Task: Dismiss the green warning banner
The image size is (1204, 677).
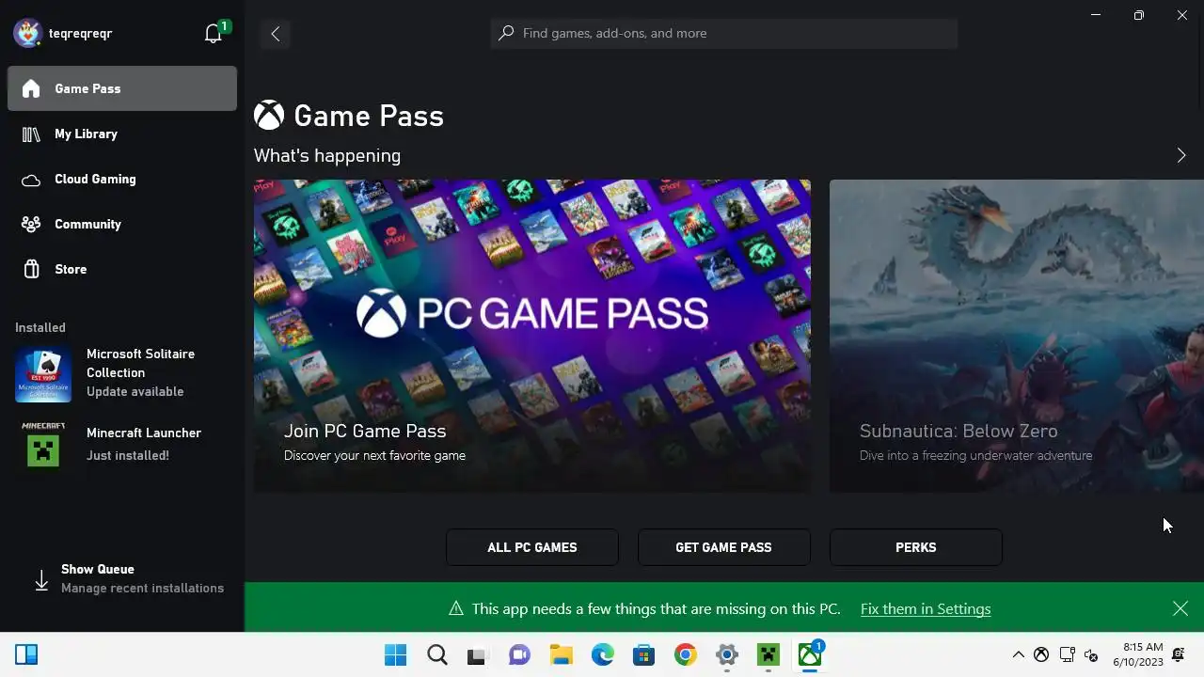Action: (1180, 608)
